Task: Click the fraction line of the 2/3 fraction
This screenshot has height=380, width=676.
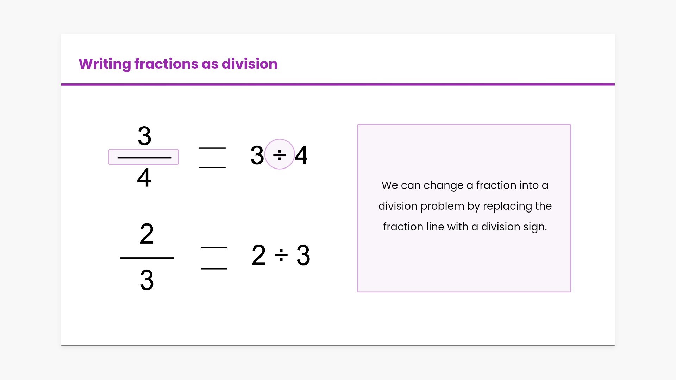Action: (x=147, y=258)
